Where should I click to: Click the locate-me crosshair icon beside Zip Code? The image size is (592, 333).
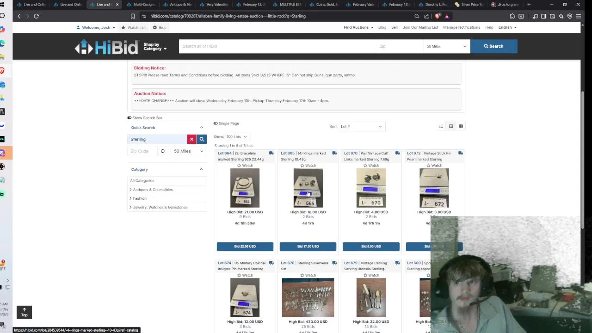162,151
